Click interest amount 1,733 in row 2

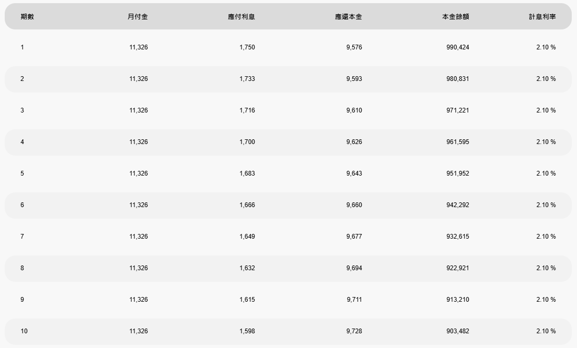[247, 79]
